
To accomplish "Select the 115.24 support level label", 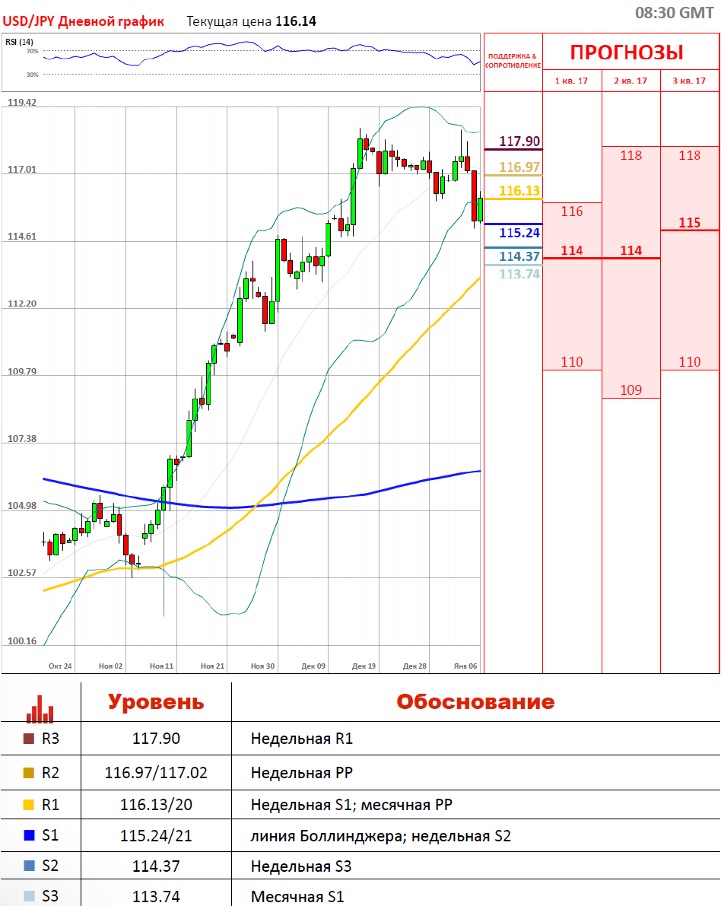I will (519, 233).
